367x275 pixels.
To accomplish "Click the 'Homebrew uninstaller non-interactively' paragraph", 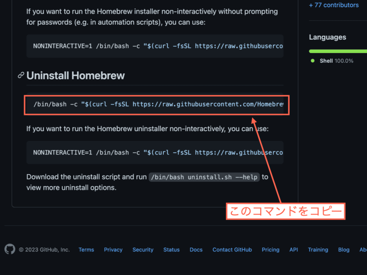I will pos(147,129).
